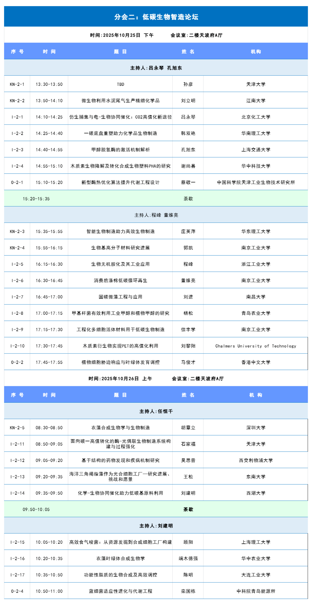312x603 pixels.
Task: Click the 中科院青岛能源所 institution cell
Action: (x=256, y=591)
